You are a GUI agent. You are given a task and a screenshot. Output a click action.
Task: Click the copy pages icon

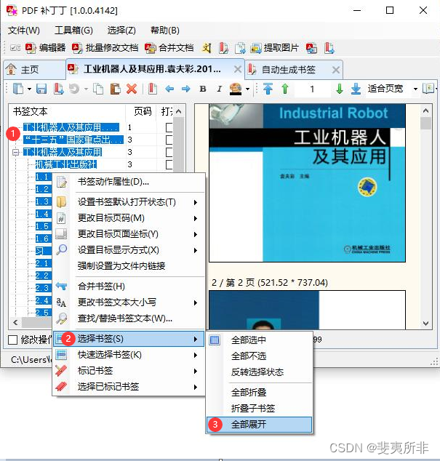coord(98,89)
